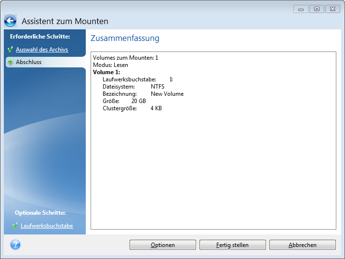Viewport: 345px width, 259px height.
Task: Click the 'Zusammenfassung' heading
Action: pos(125,38)
